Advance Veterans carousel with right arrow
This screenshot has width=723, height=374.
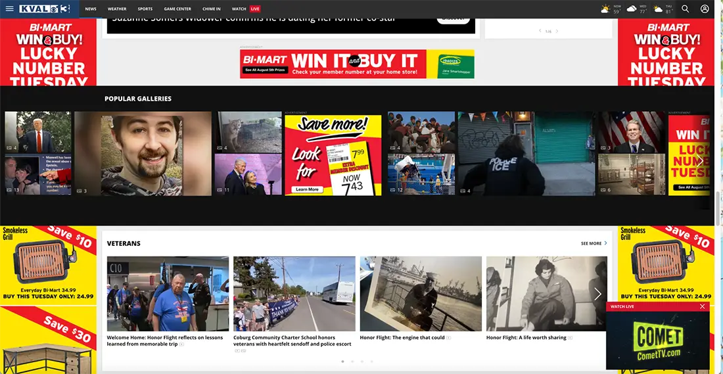597,294
